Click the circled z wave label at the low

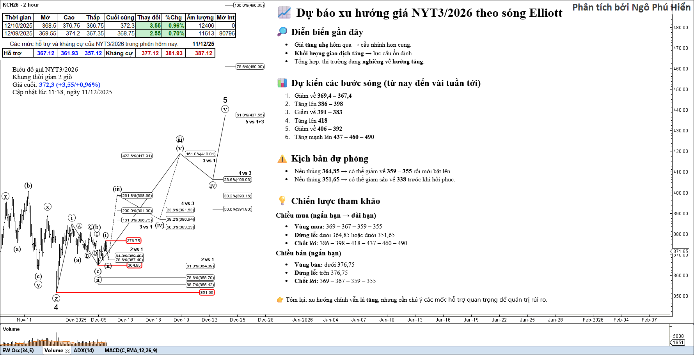click(56, 299)
